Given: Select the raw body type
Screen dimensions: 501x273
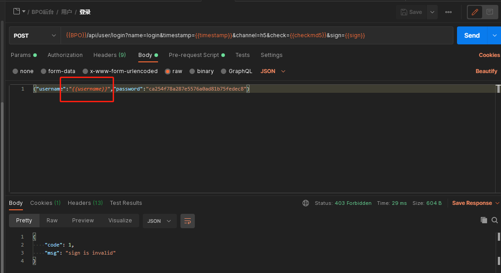Looking at the screenshot, I should (173, 71).
